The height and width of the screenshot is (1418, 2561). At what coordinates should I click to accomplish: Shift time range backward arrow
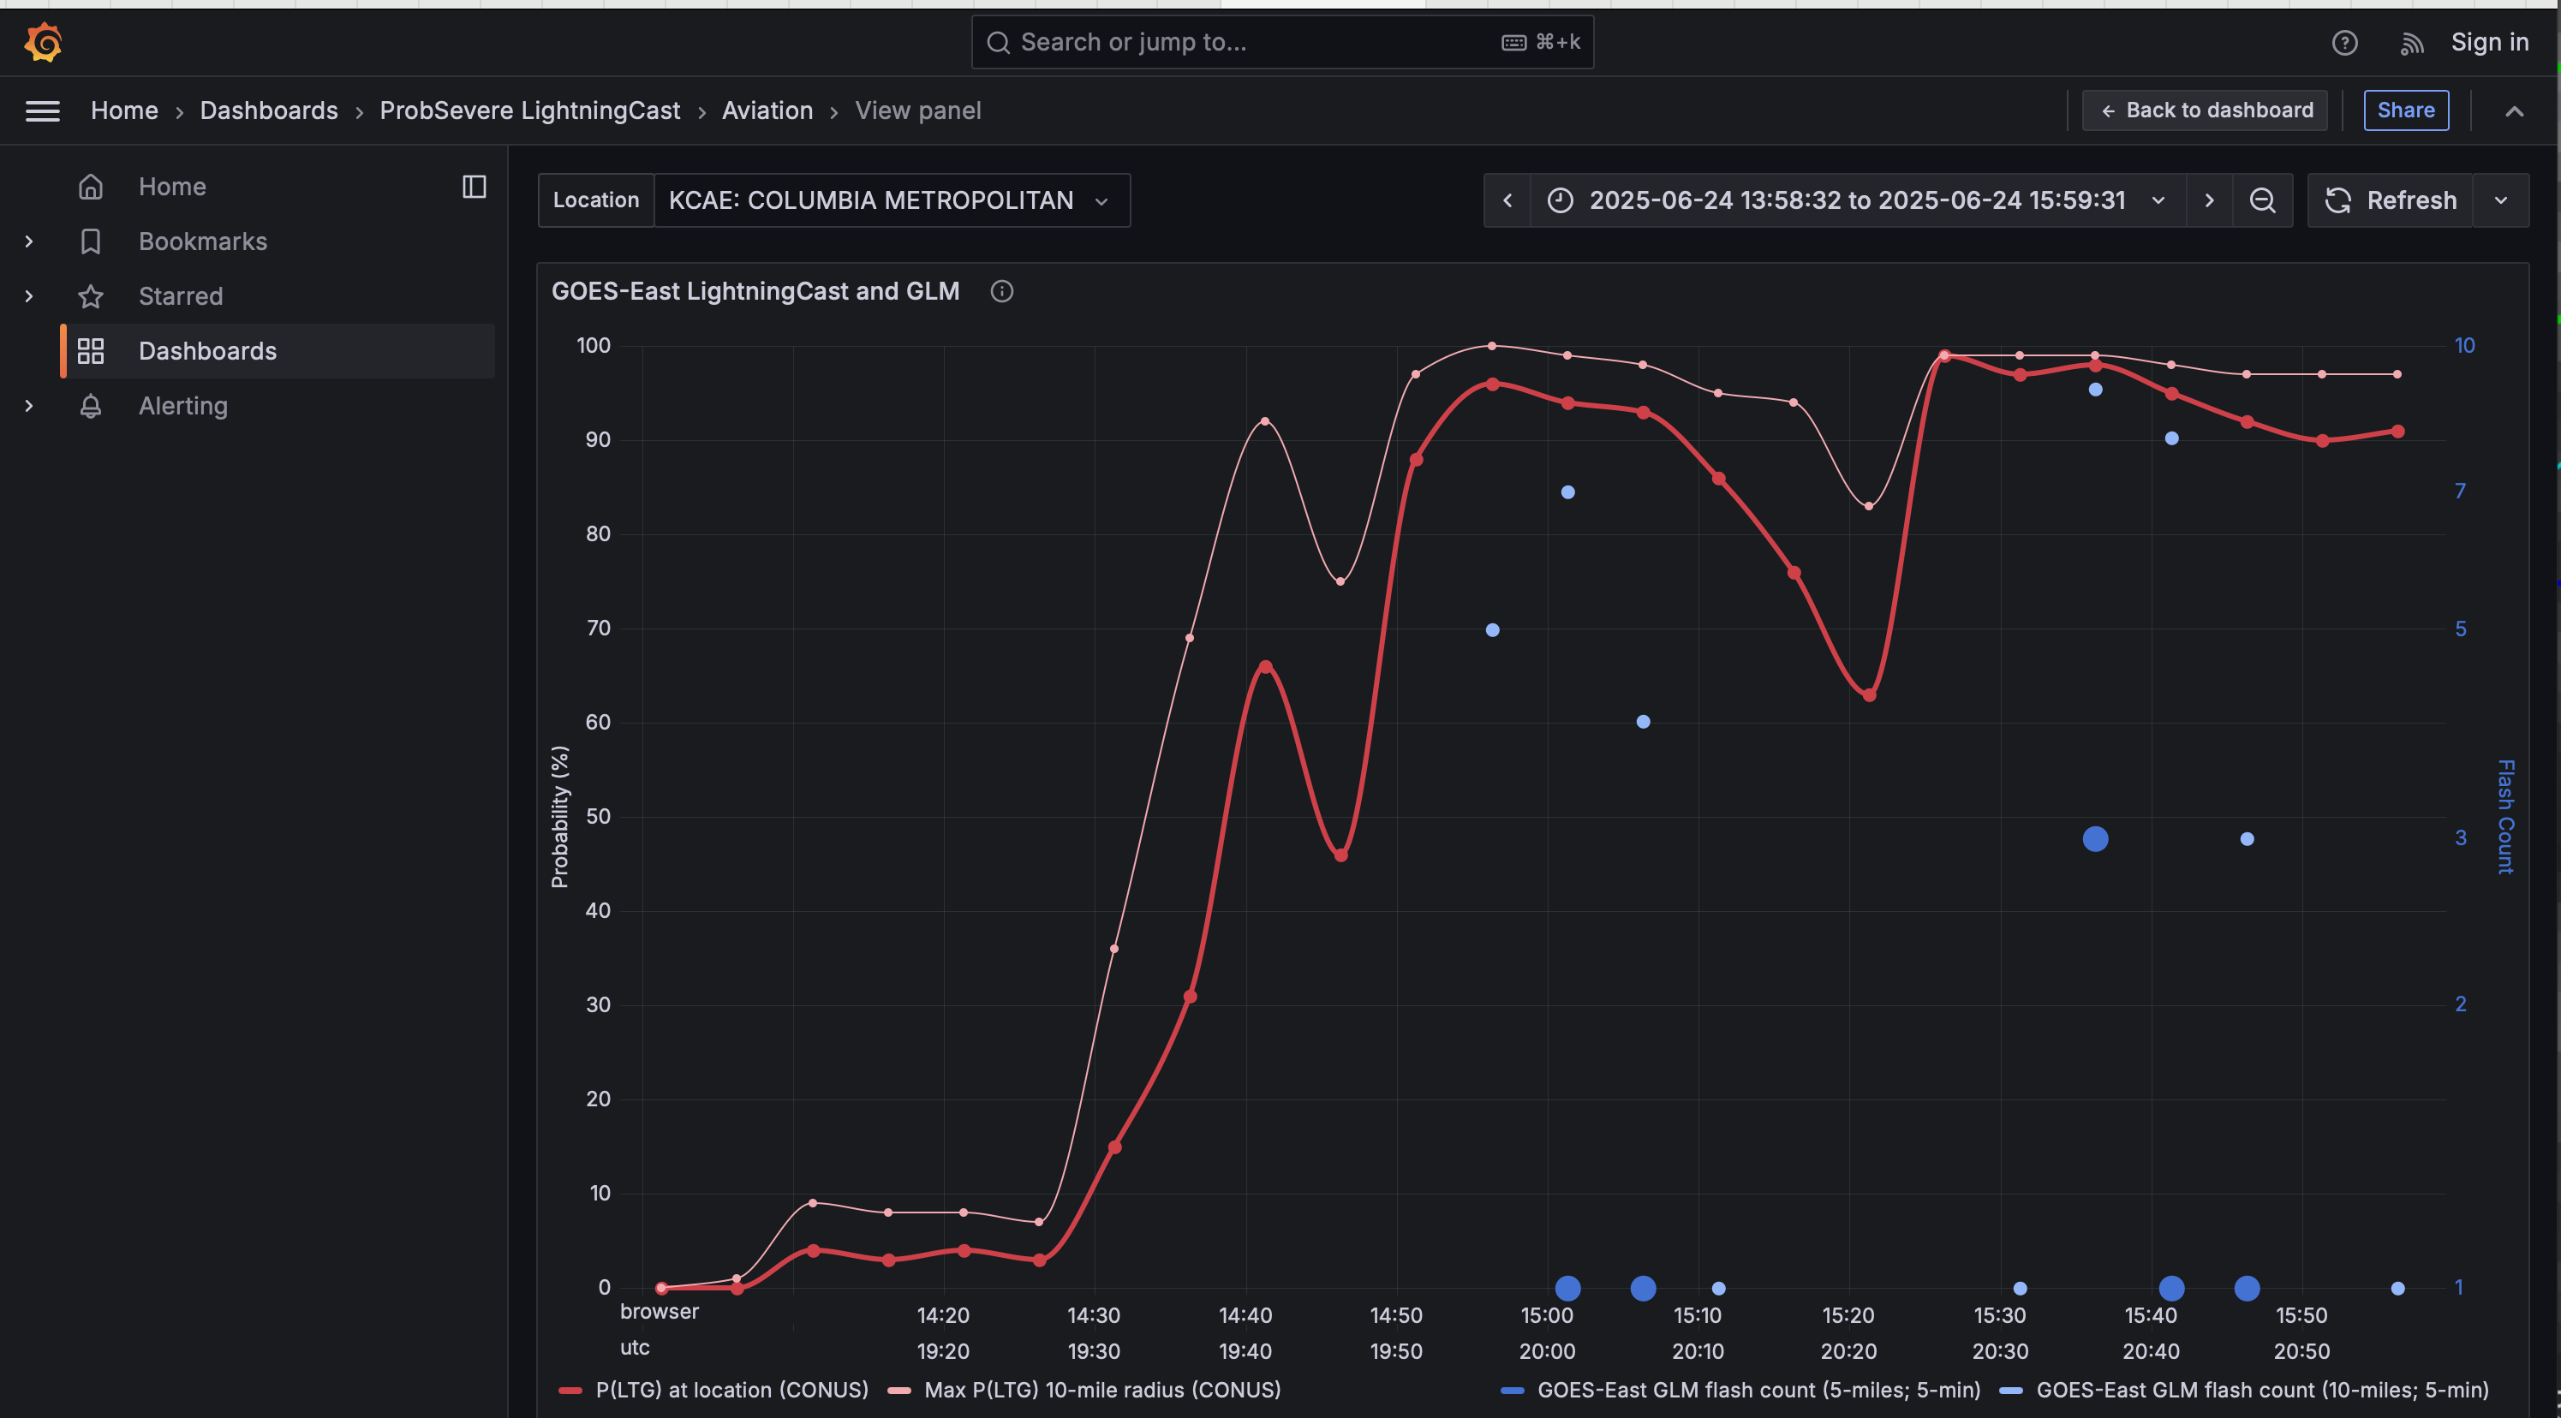pyautogui.click(x=1507, y=200)
